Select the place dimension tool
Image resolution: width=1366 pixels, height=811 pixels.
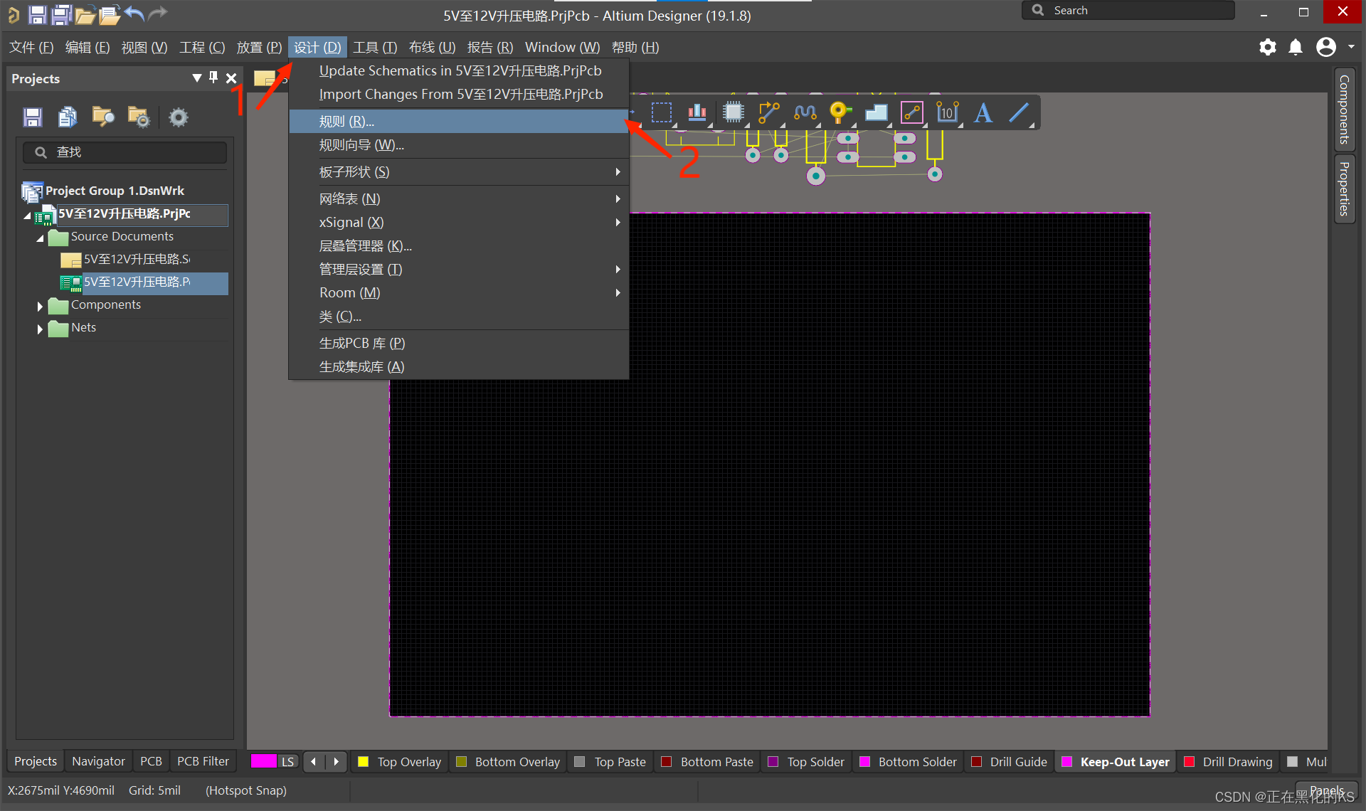click(947, 112)
